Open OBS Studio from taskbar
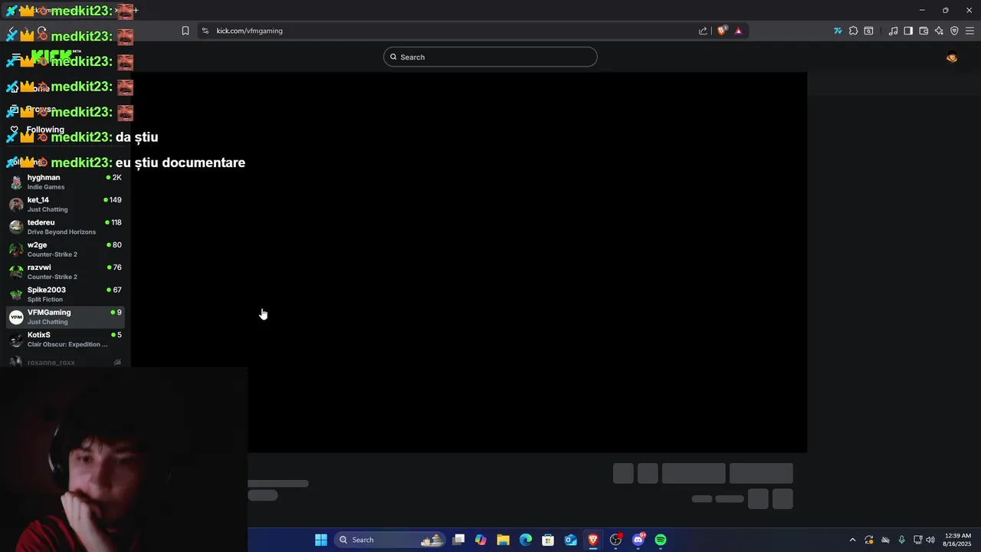981x552 pixels. [615, 540]
